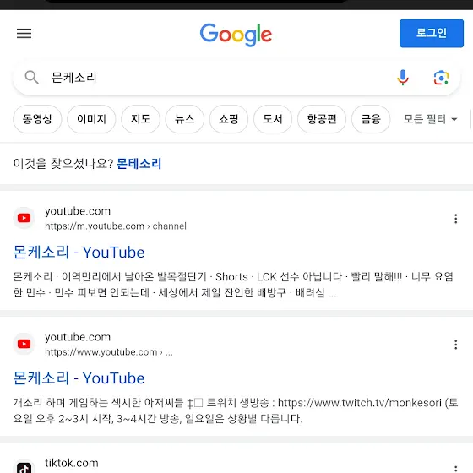Click the magnifying glass search icon

point(31,77)
